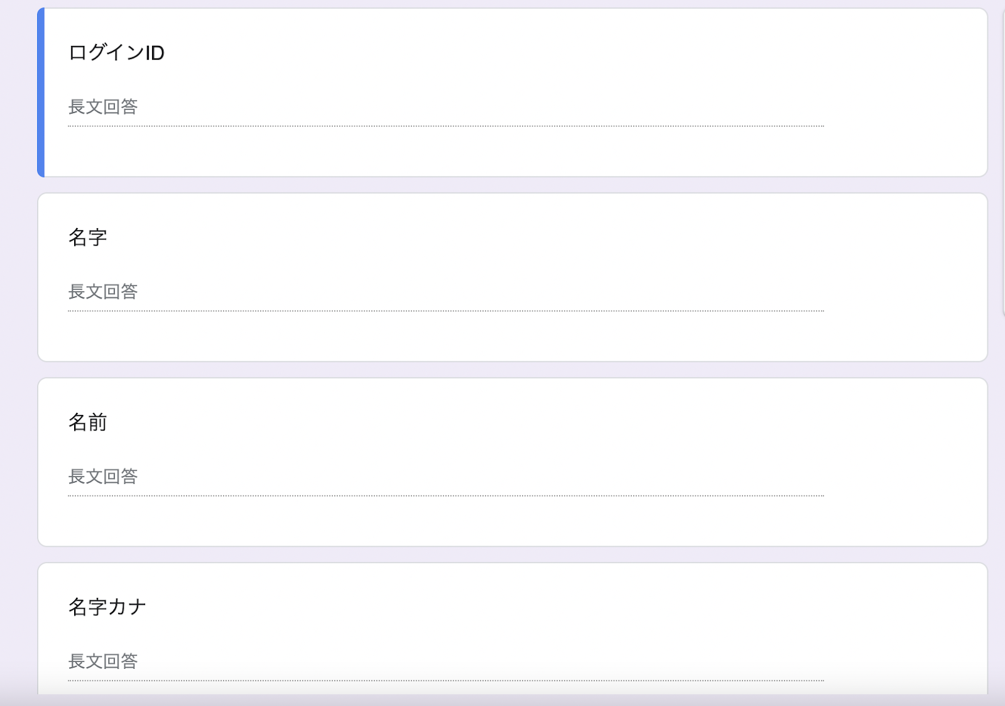Select the 名字 question title text

coord(87,238)
